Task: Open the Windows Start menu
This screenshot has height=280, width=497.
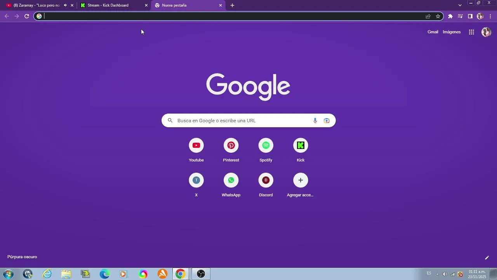Action: pyautogui.click(x=8, y=274)
